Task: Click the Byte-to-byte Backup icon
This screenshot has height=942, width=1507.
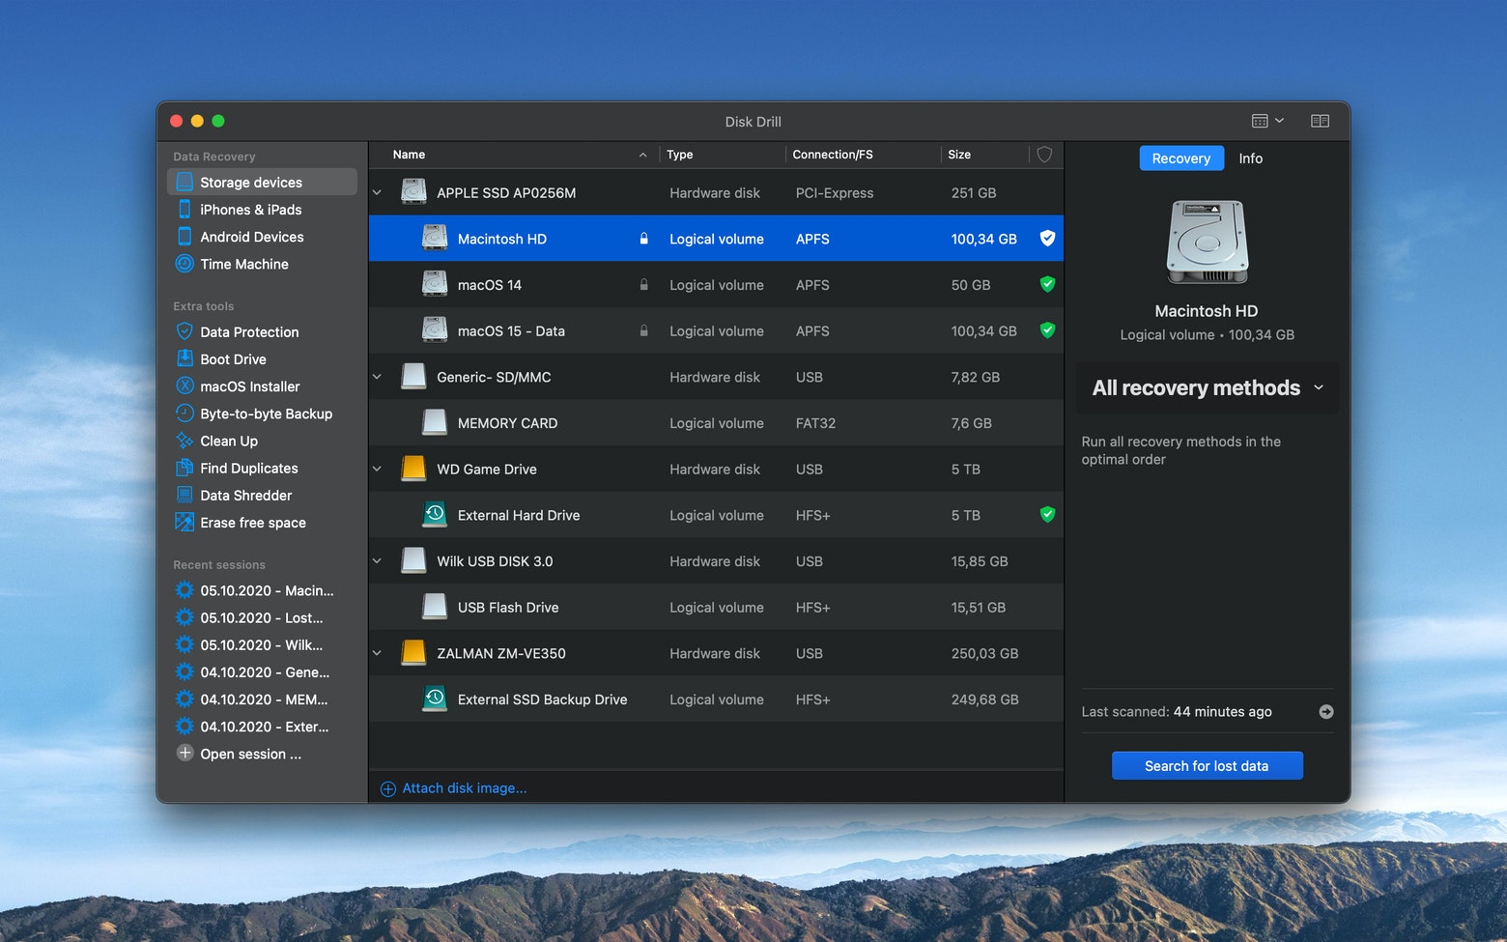Action: [185, 414]
